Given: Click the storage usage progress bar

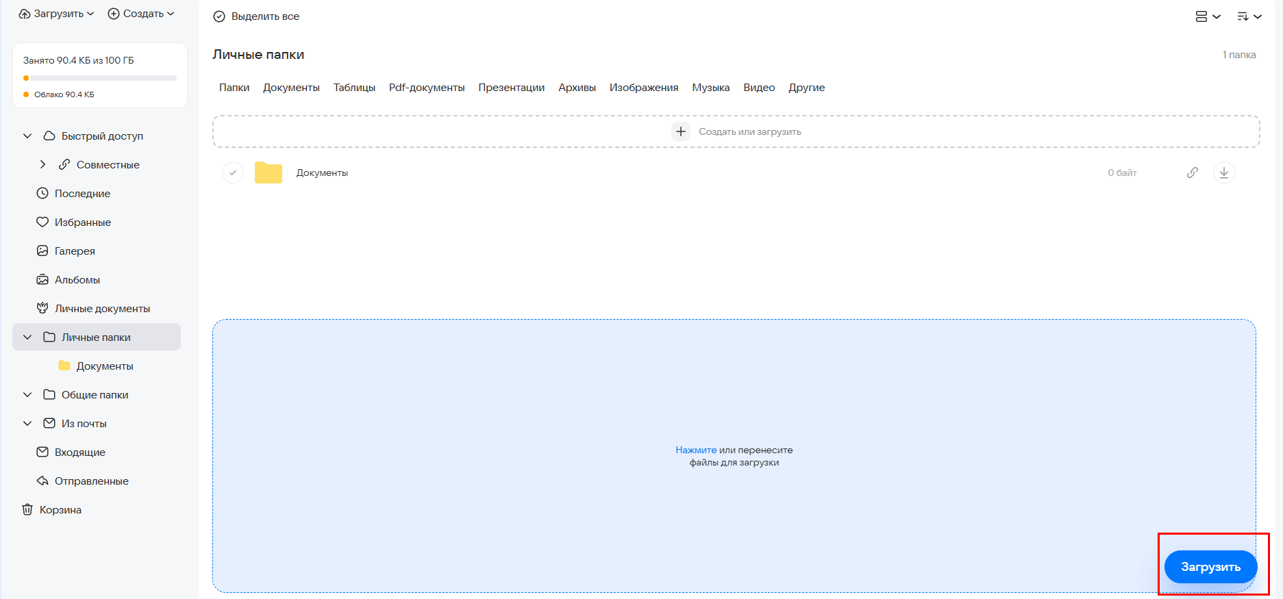Looking at the screenshot, I should point(100,78).
